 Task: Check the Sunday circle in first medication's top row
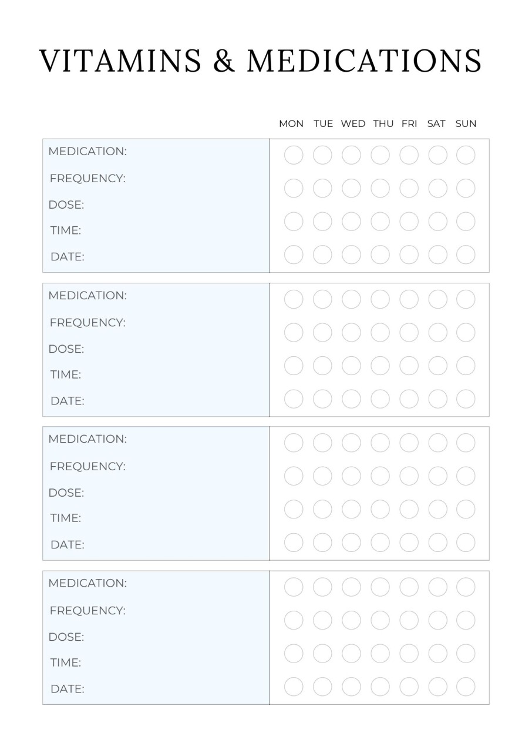466,155
